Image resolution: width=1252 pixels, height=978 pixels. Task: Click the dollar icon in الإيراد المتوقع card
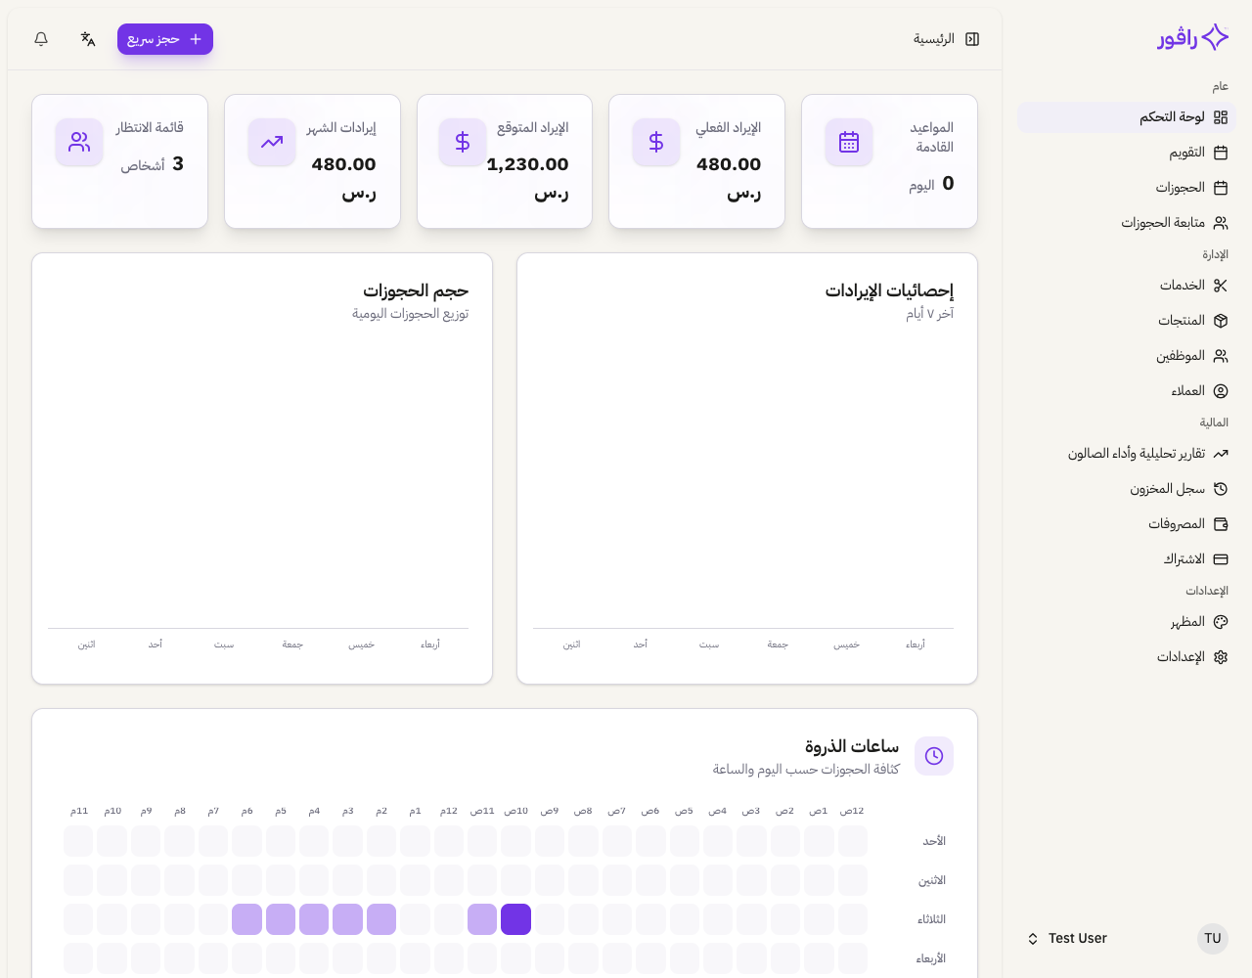click(x=463, y=143)
